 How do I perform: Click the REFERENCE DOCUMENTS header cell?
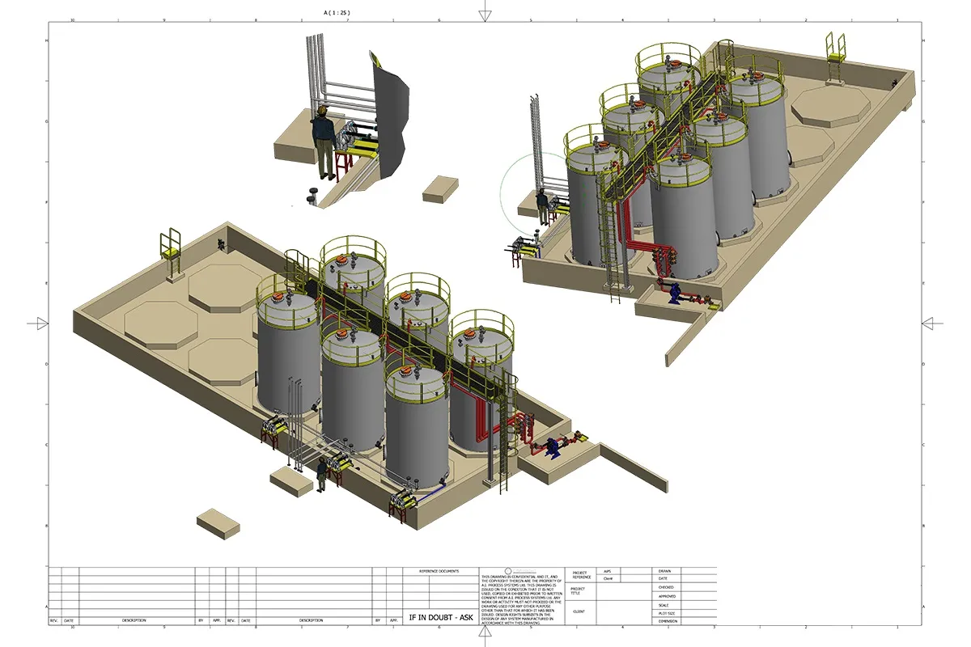coord(441,571)
